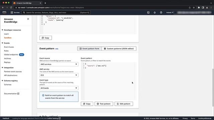Open the Ireland region dropdown
The width and height of the screenshot is (214, 120).
point(170,13)
